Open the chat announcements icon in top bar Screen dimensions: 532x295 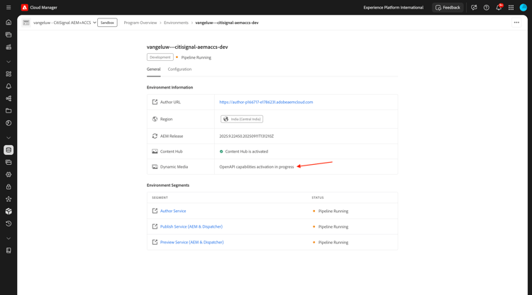pyautogui.click(x=474, y=7)
